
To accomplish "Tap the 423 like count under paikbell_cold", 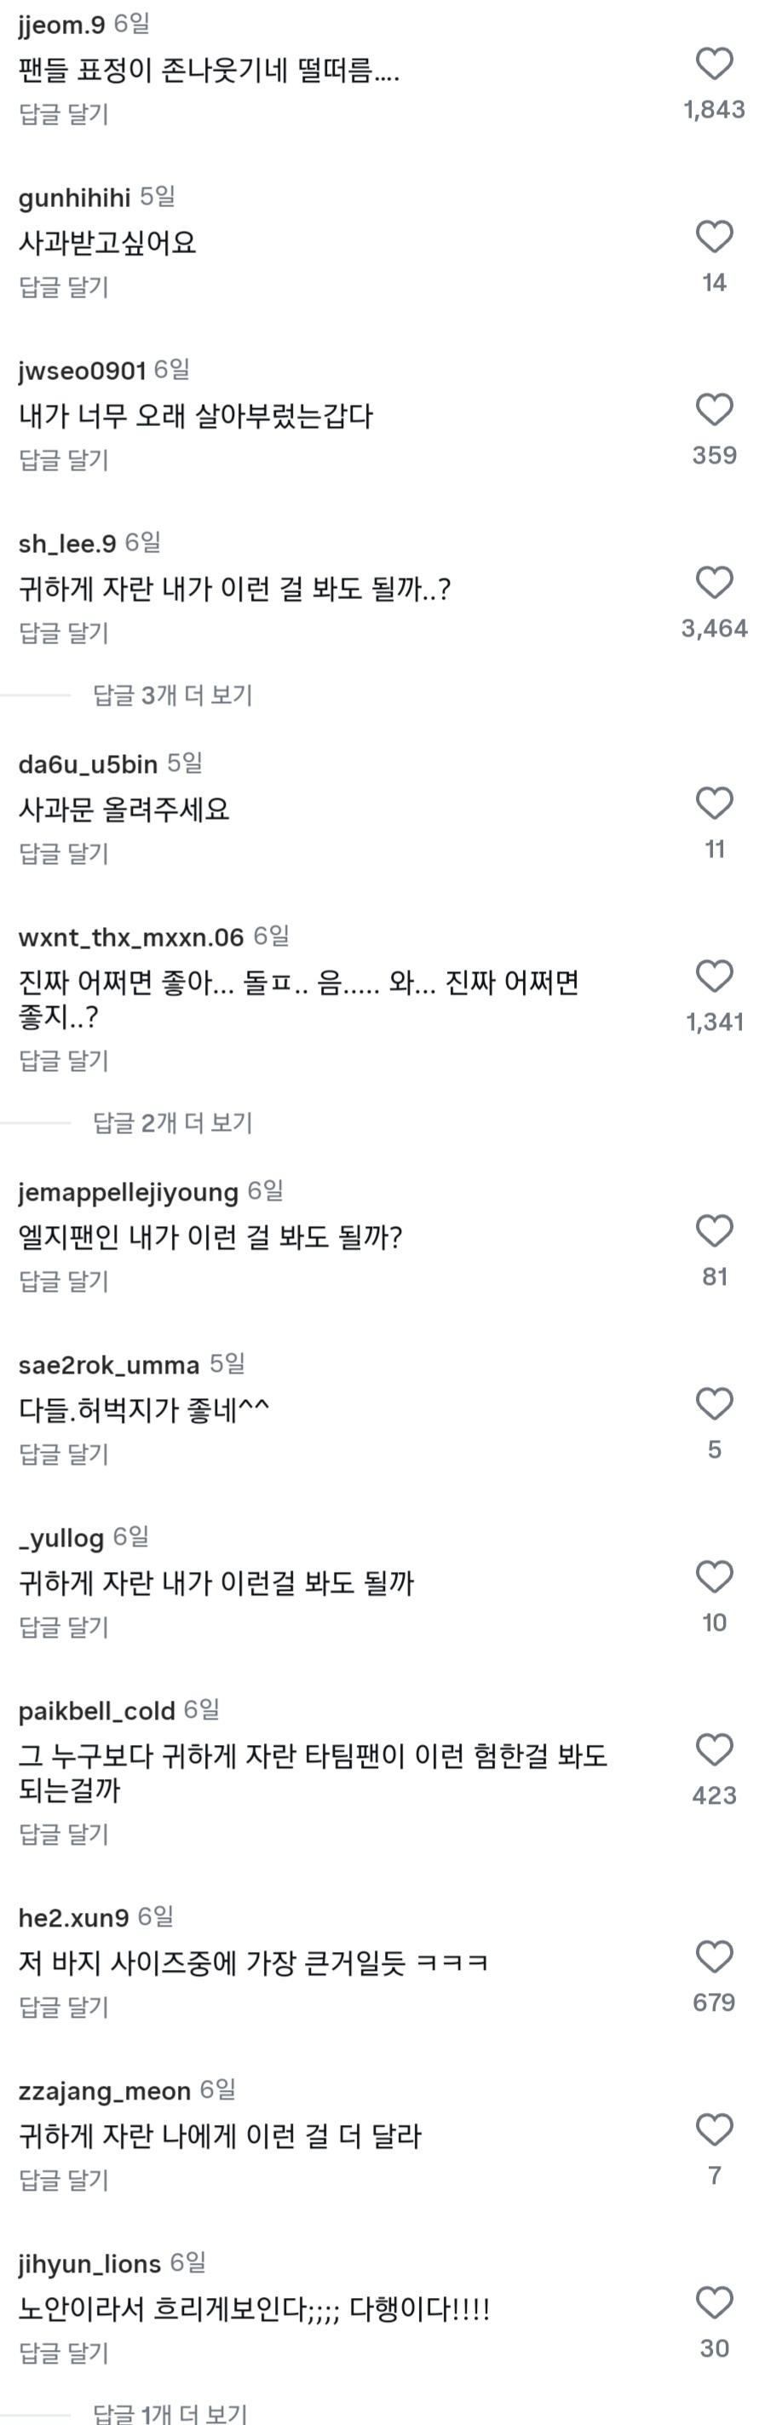I will coord(716,1795).
